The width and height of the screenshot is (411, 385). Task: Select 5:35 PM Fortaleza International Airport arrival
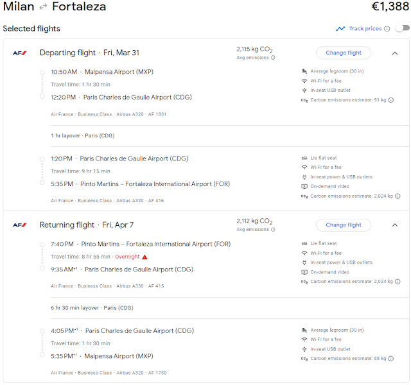140,184
